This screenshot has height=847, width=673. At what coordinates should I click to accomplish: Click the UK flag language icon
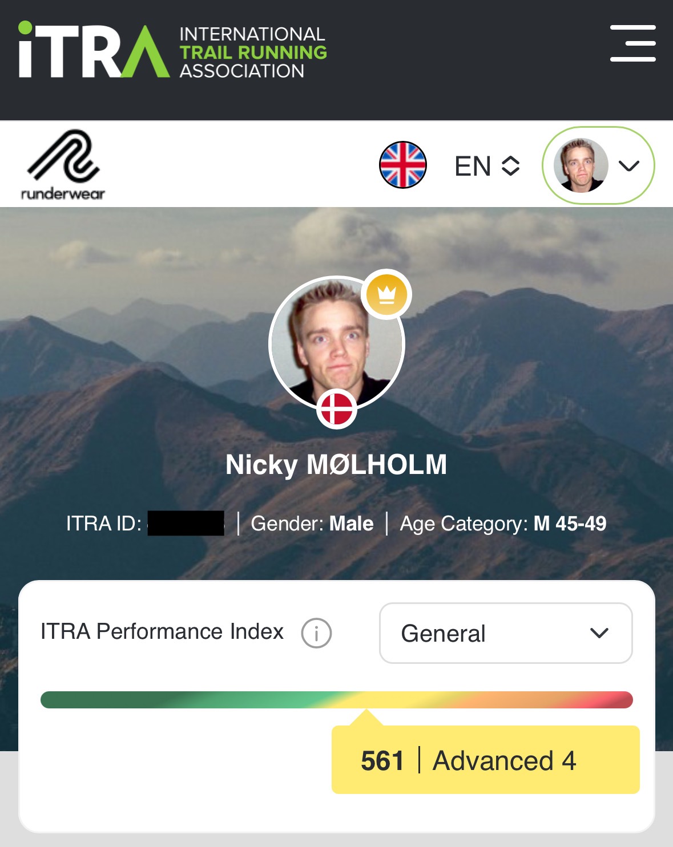(403, 165)
